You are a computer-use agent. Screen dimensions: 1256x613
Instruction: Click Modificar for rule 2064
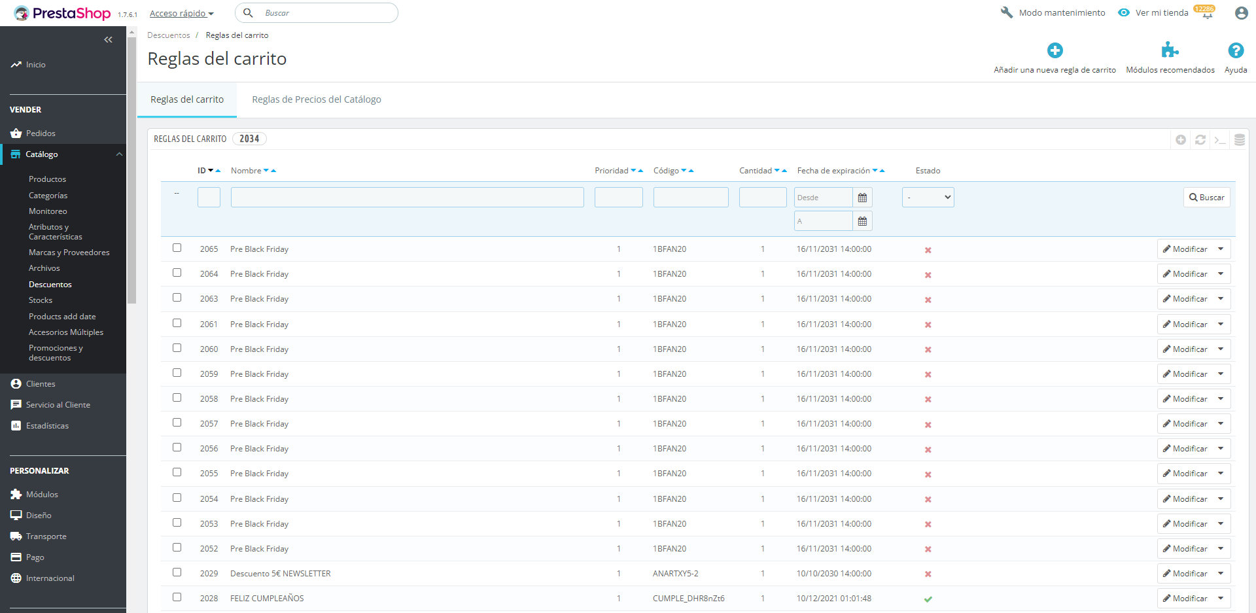tap(1185, 274)
